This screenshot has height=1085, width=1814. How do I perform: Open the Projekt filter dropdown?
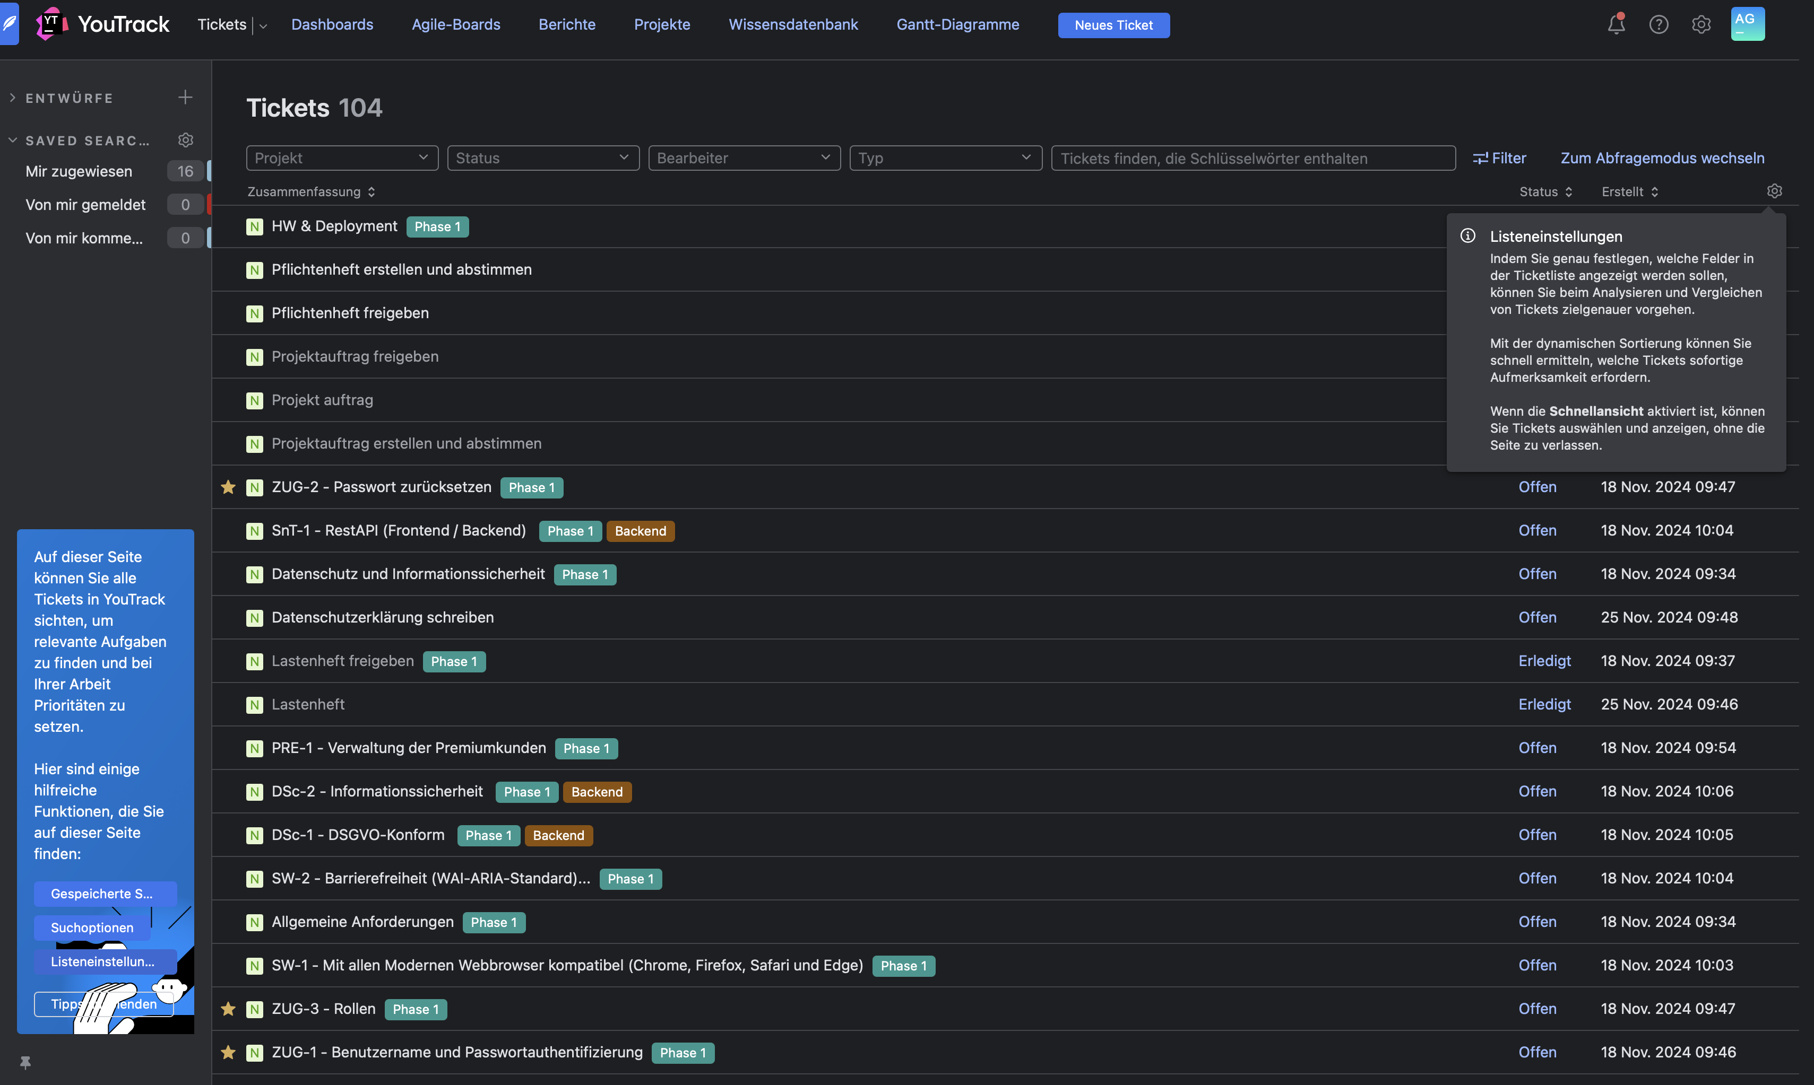click(x=342, y=158)
